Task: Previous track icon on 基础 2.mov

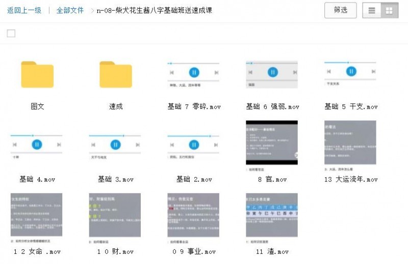Action: click(x=172, y=145)
